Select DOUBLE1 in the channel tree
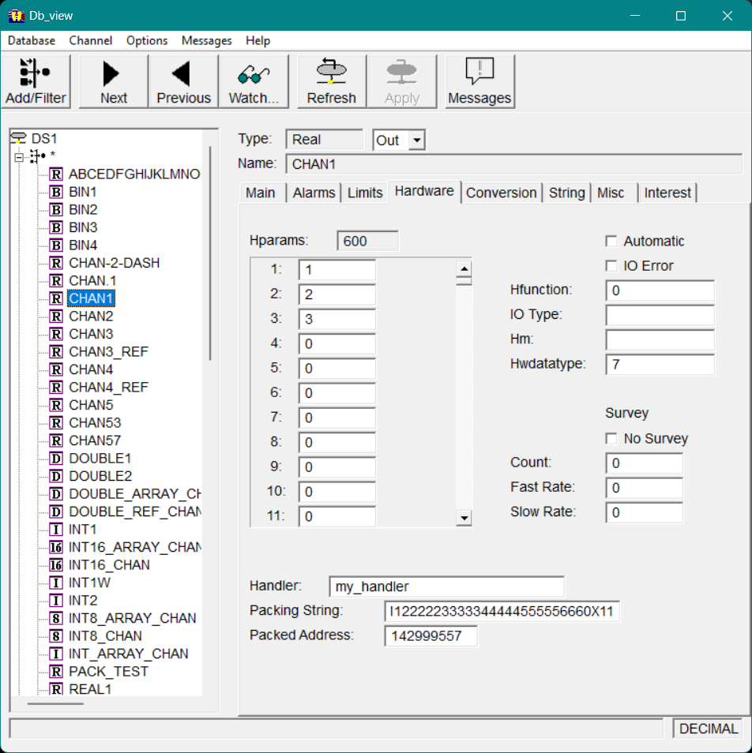Image resolution: width=752 pixels, height=753 pixels. (100, 459)
